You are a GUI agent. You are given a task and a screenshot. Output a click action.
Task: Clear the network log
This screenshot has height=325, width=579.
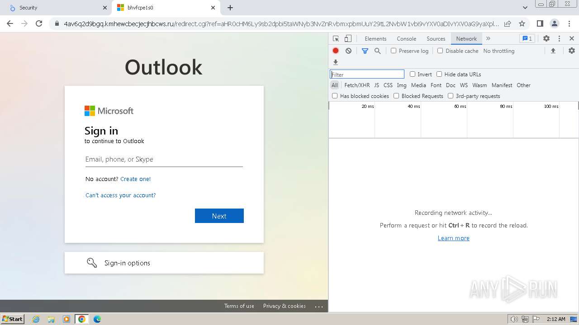click(348, 51)
